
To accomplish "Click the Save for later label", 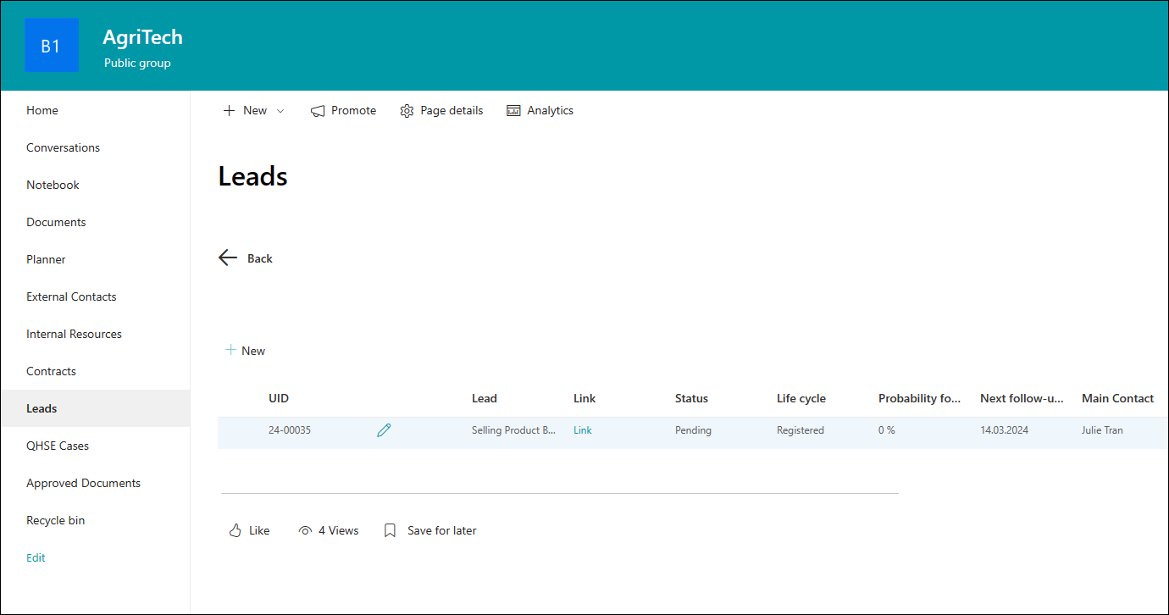I will (x=442, y=530).
